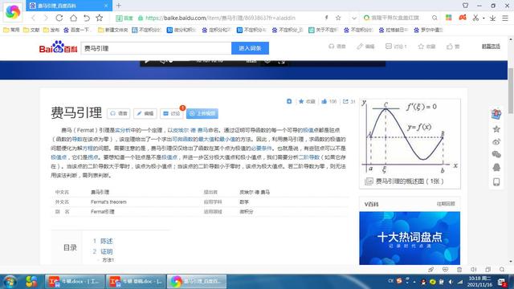Open the browser hamburger menu

pyautogui.click(x=505, y=18)
